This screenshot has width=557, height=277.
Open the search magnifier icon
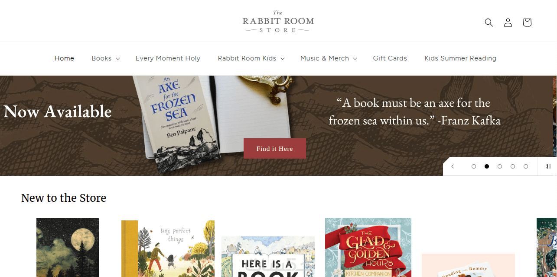click(489, 22)
